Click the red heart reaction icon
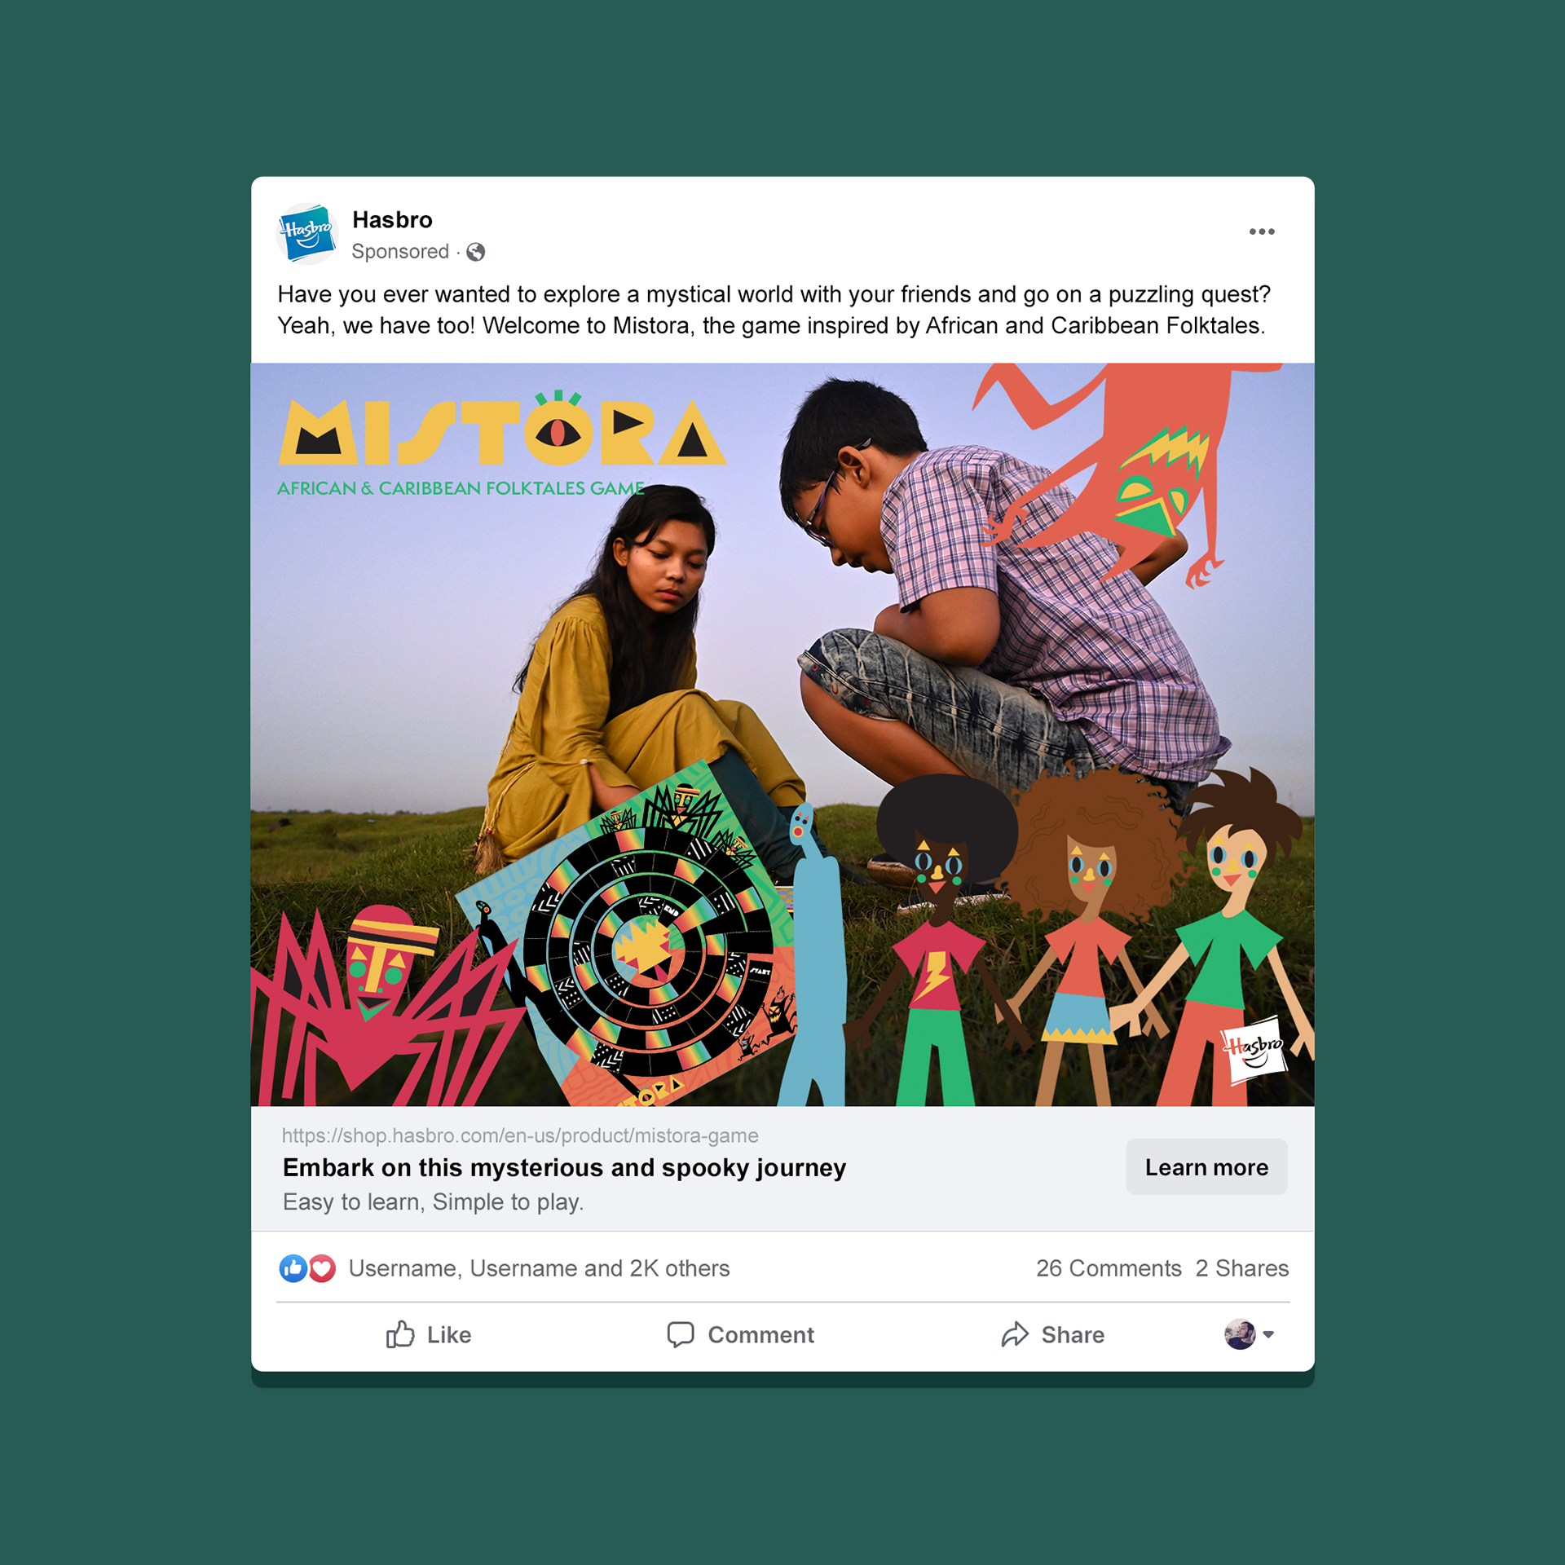Screen dimensions: 1565x1565 point(323,1268)
